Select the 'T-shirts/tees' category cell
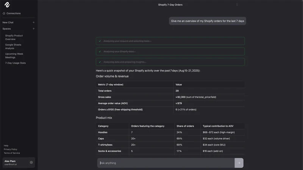The image size is (303, 170). (x=105, y=145)
